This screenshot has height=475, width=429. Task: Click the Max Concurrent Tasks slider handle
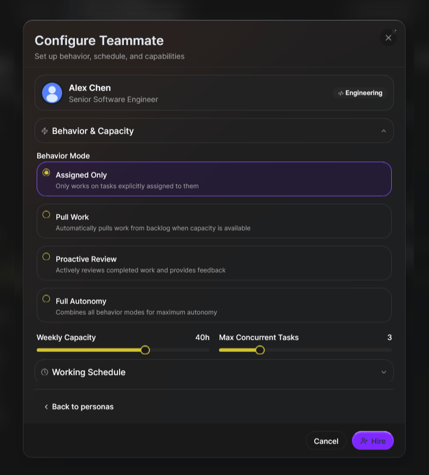260,350
